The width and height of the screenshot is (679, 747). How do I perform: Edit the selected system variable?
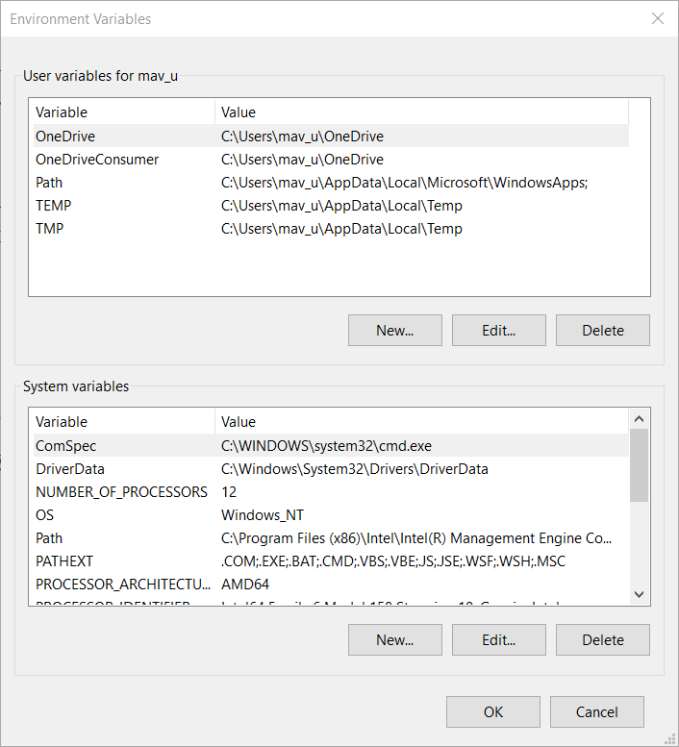[x=498, y=639]
